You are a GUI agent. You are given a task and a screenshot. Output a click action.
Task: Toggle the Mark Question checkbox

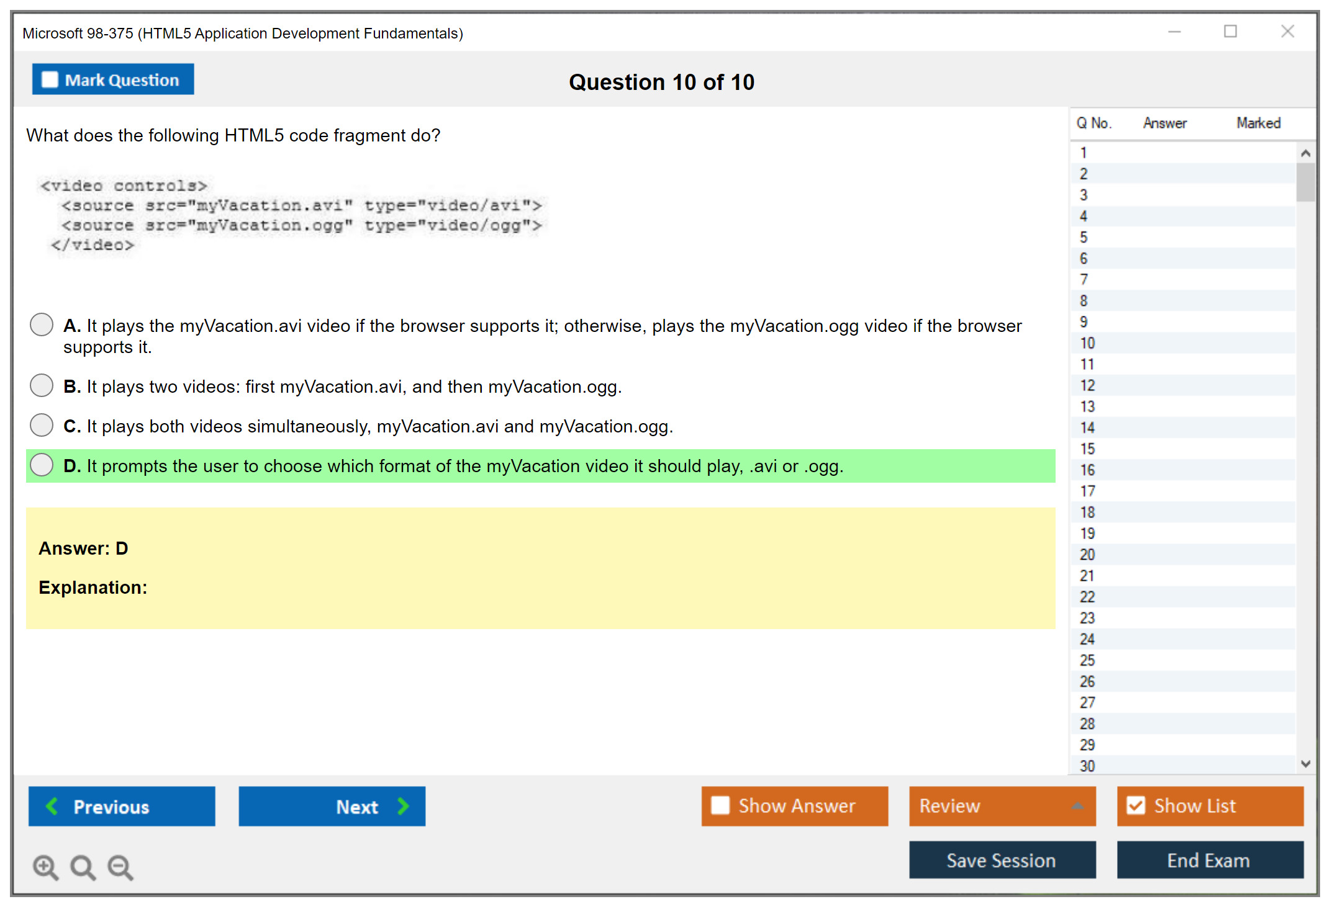[x=50, y=79]
